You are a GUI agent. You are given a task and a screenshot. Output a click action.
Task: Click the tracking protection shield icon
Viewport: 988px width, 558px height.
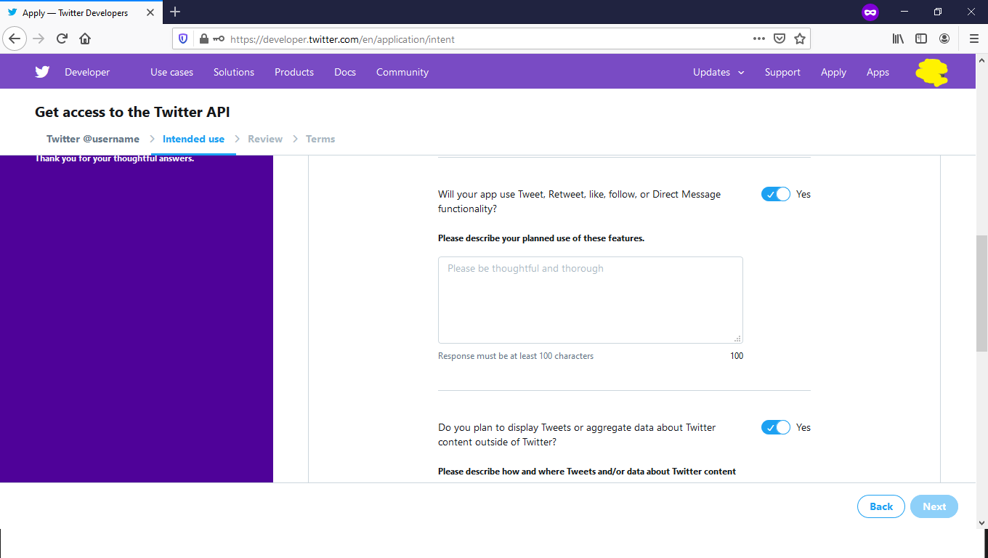tap(183, 39)
